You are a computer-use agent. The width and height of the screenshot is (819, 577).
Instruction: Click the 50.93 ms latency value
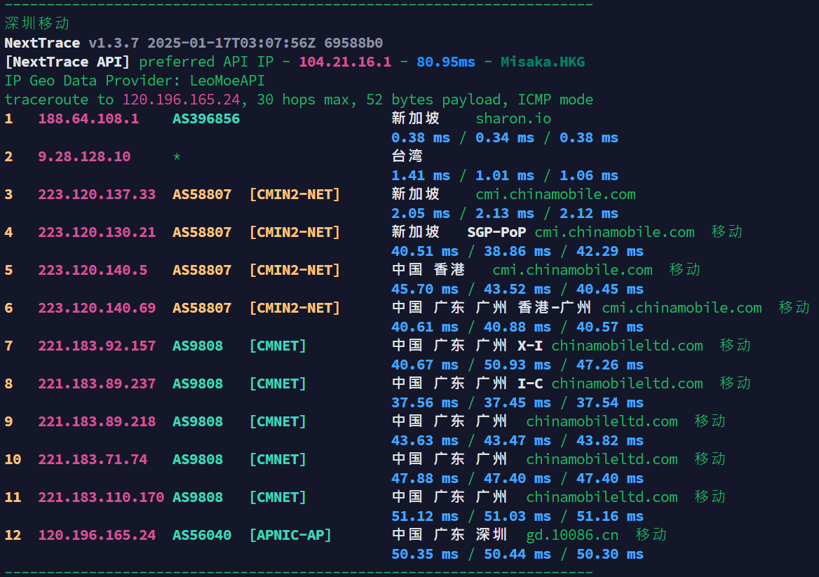pos(517,365)
